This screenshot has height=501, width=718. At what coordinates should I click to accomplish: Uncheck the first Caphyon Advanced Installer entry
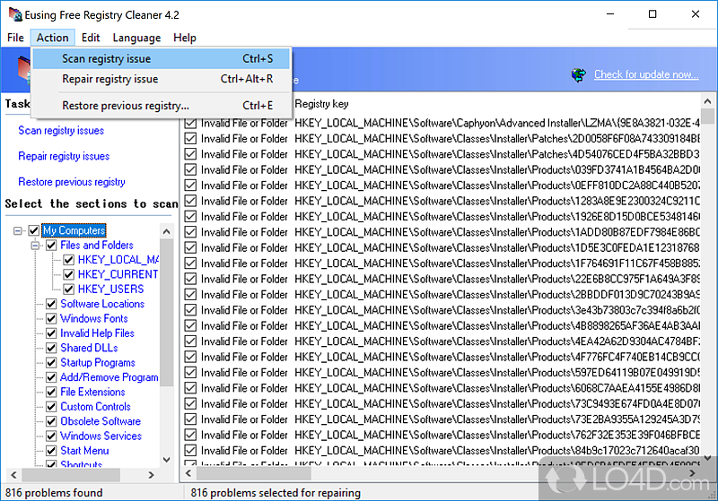pyautogui.click(x=190, y=123)
